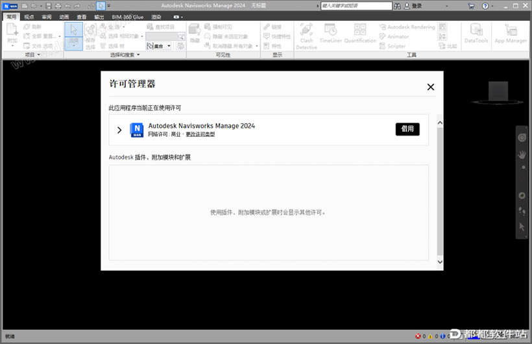Click the Navisworks application menu logo
The image size is (532, 344).
[x=10, y=6]
